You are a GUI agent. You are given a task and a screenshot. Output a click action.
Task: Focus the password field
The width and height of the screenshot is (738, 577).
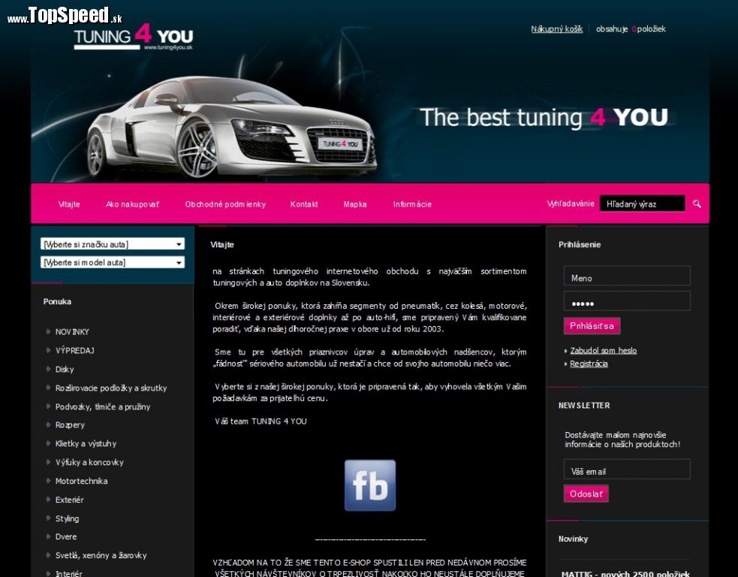[x=627, y=301]
